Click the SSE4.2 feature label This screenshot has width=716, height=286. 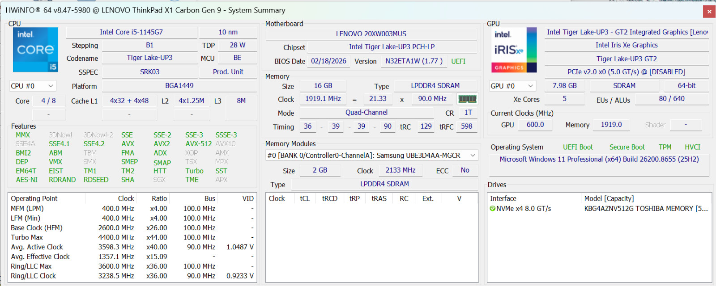94,144
